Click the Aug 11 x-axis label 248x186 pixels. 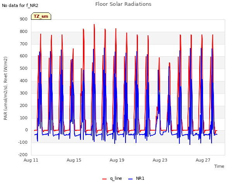click(x=31, y=160)
